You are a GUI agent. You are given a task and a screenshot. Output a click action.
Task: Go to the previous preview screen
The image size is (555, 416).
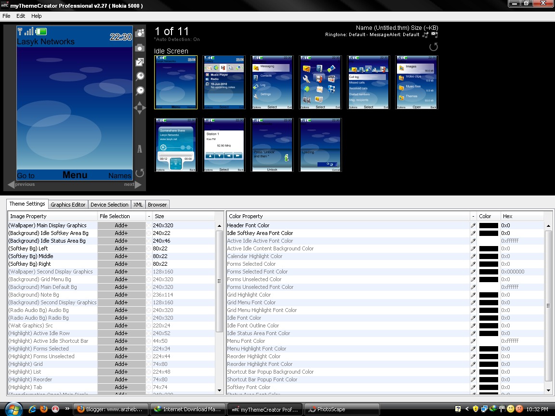point(22,184)
